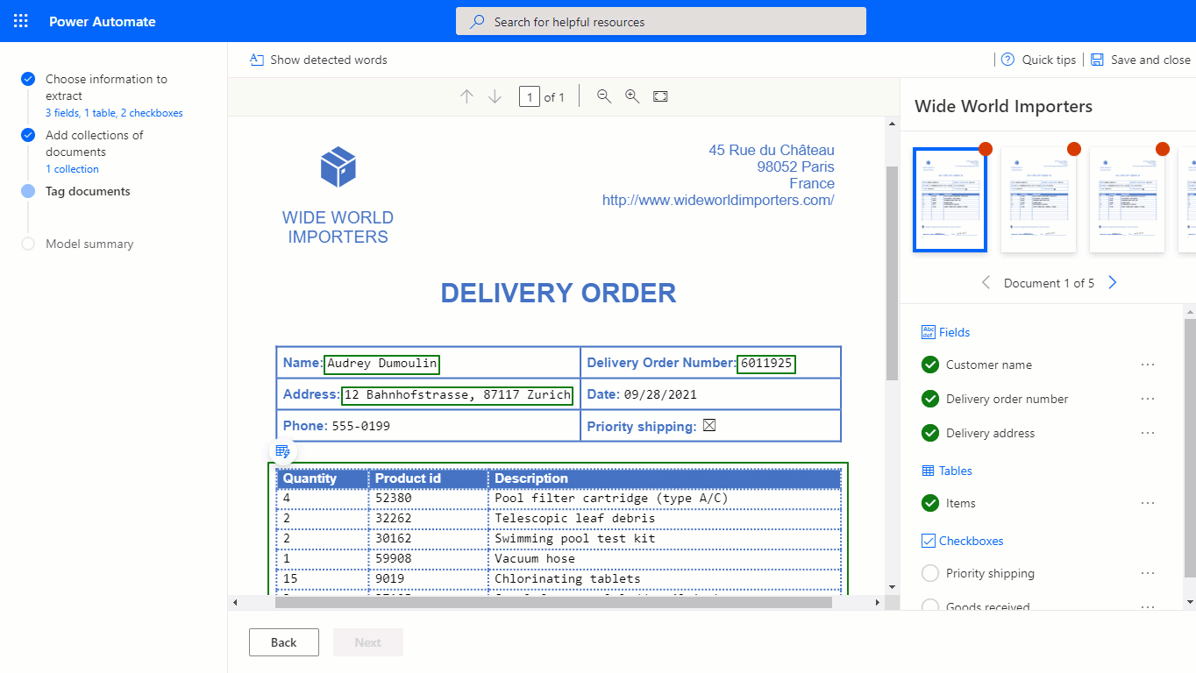The height and width of the screenshot is (673, 1196).
Task: Click the Back button
Action: click(283, 641)
